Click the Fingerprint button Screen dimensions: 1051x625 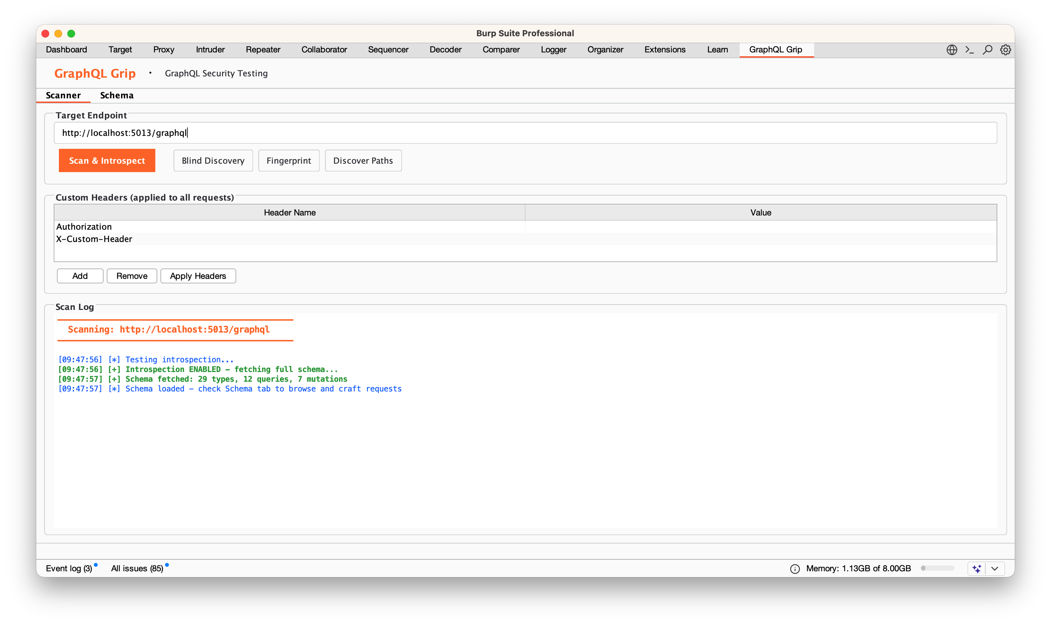pyautogui.click(x=289, y=160)
